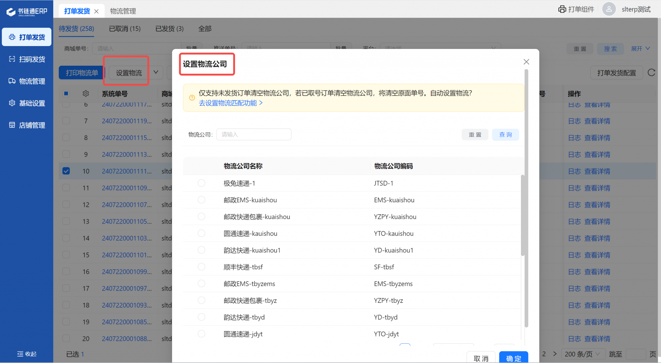The image size is (661, 363).
Task: Click the 商城单号 input field
Action: (x=137, y=48)
